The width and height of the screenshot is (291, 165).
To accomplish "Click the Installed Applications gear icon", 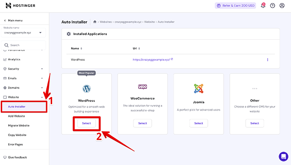I will (69, 34).
